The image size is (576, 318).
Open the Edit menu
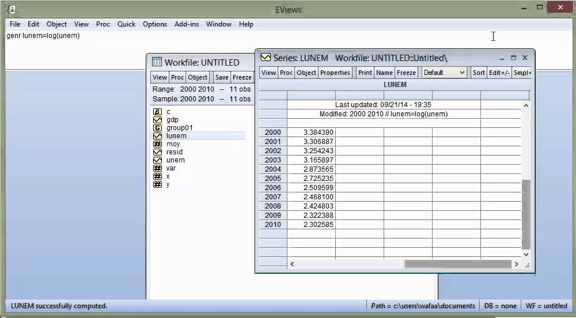coord(33,24)
